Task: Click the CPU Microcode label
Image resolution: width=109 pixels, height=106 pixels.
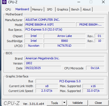Action: click(74, 68)
